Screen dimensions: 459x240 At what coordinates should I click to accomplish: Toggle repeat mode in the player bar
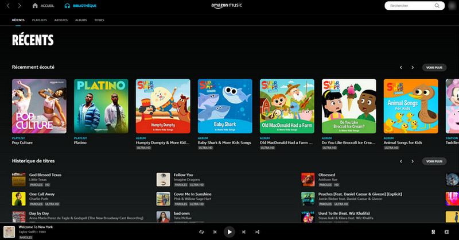tap(201, 231)
